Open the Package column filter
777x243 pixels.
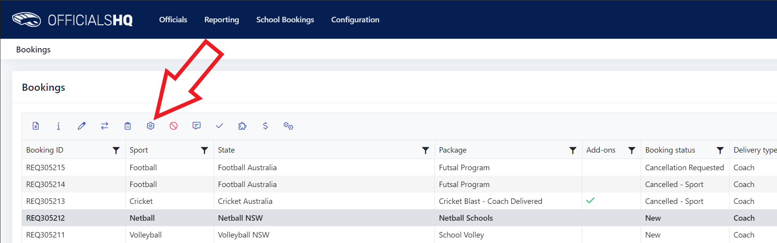(x=573, y=150)
